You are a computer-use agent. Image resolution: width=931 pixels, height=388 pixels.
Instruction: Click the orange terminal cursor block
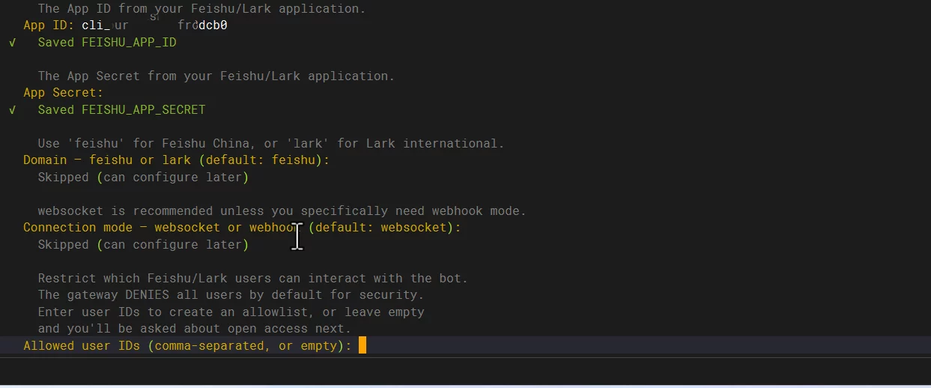(x=363, y=345)
